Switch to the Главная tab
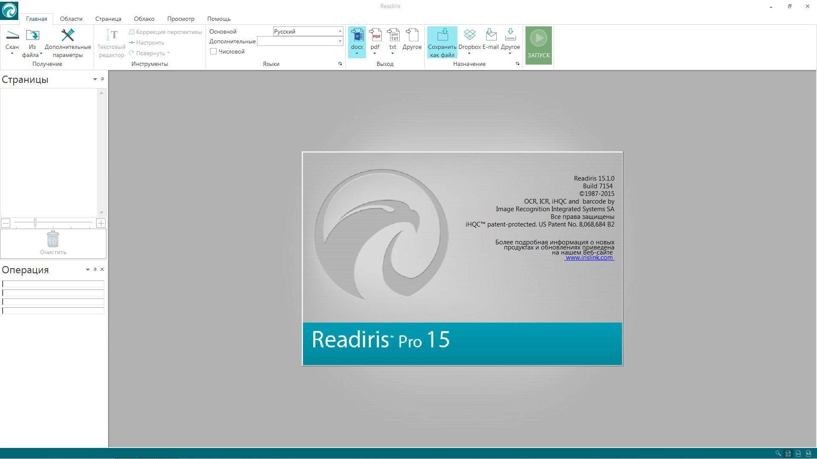 pyautogui.click(x=37, y=19)
